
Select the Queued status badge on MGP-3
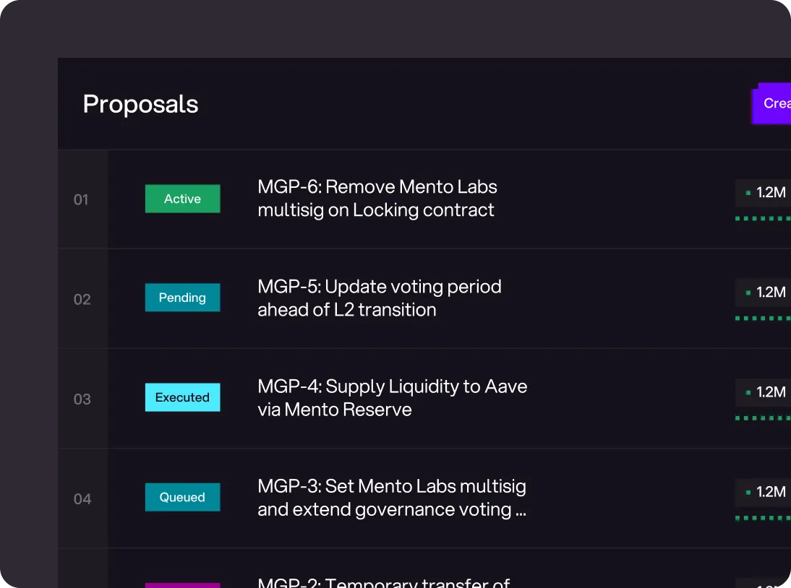[182, 497]
